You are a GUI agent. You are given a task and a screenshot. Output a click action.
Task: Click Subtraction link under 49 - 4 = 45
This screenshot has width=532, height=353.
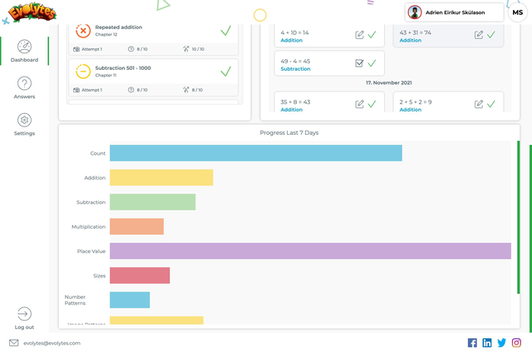295,68
